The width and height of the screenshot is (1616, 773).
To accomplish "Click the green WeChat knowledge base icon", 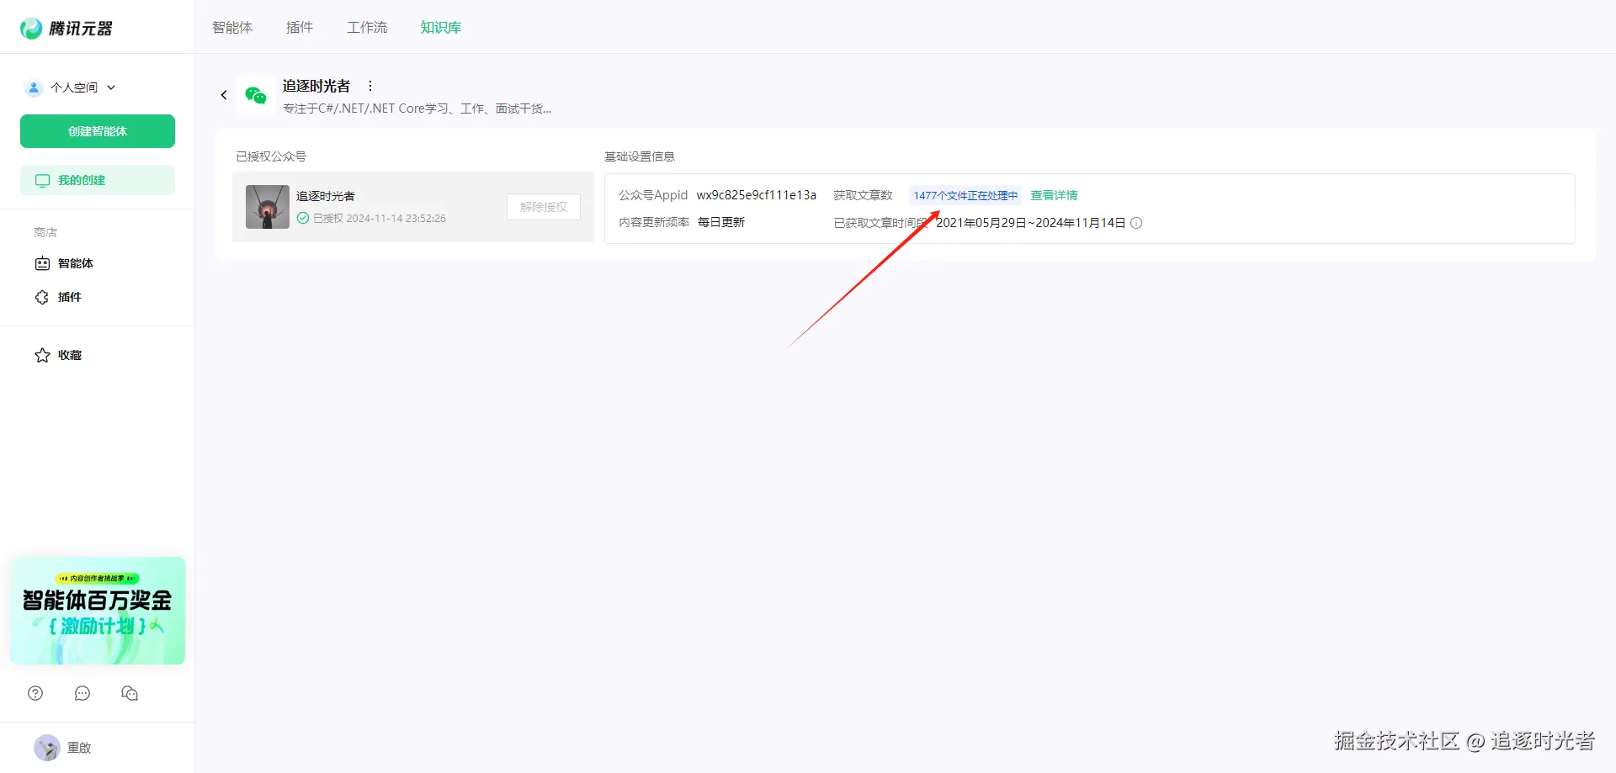I will pos(256,95).
